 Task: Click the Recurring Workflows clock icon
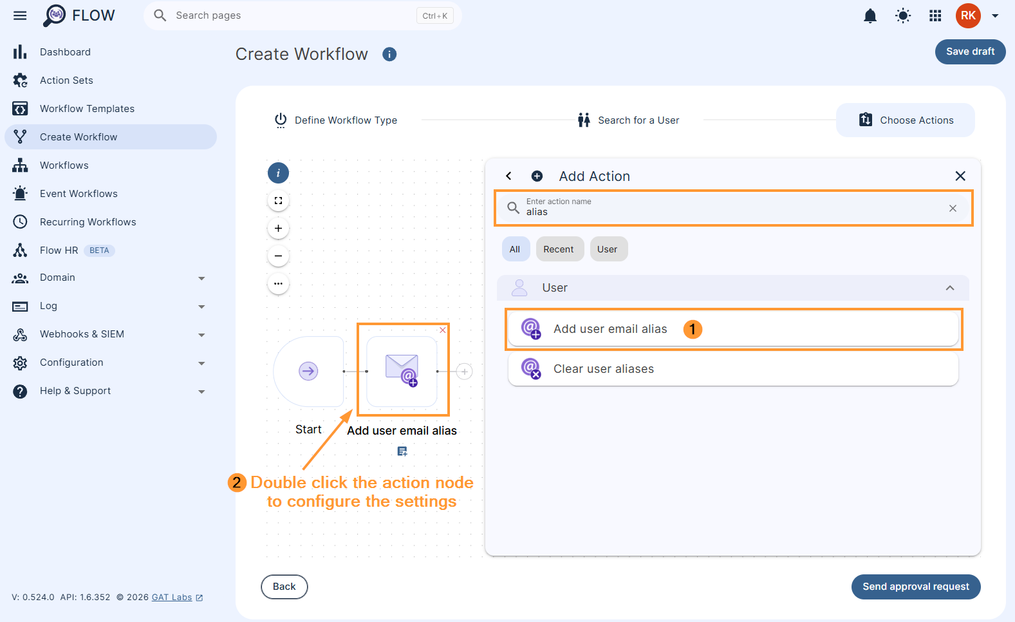(x=20, y=222)
